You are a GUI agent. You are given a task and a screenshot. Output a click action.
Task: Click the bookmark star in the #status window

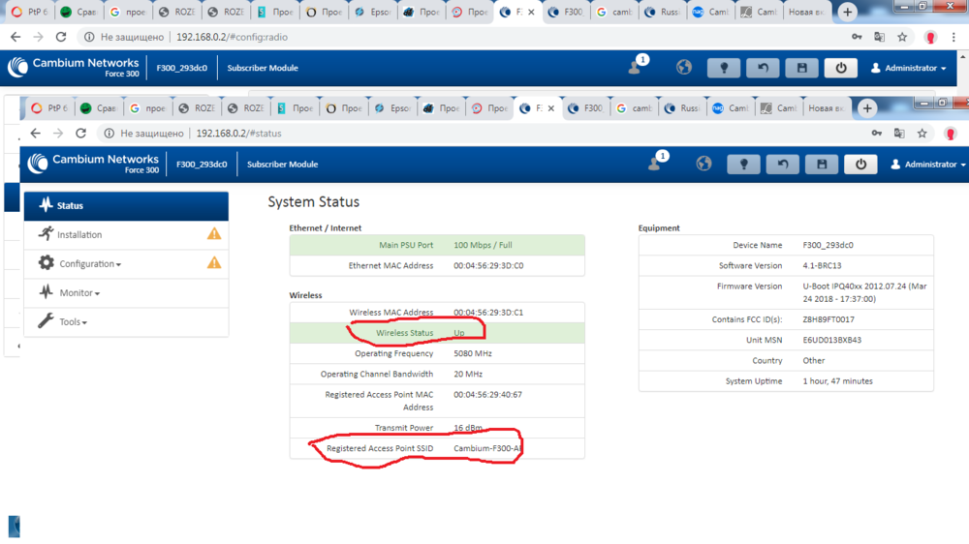pyautogui.click(x=922, y=134)
